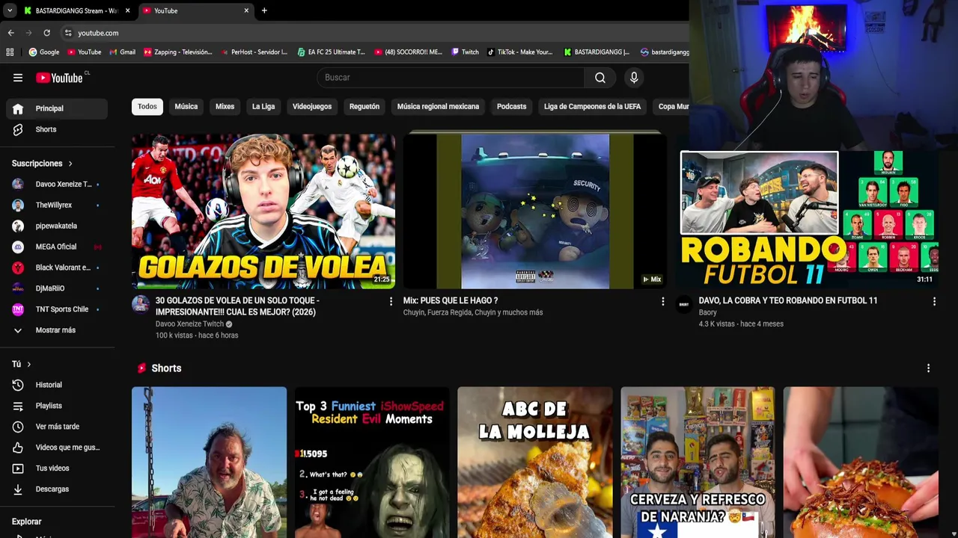Open the 30 Golazos de Volea video title
The width and height of the screenshot is (958, 538).
point(237,306)
